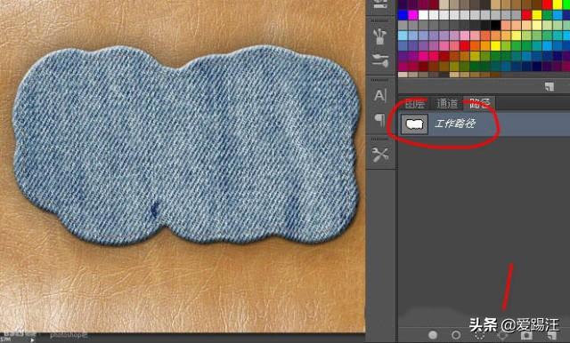Open the Tool Presets wrench-and-screwdriver icon
The width and height of the screenshot is (570, 343).
coord(380,155)
